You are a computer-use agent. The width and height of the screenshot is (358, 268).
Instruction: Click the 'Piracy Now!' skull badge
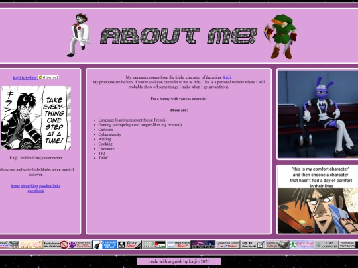130,245
